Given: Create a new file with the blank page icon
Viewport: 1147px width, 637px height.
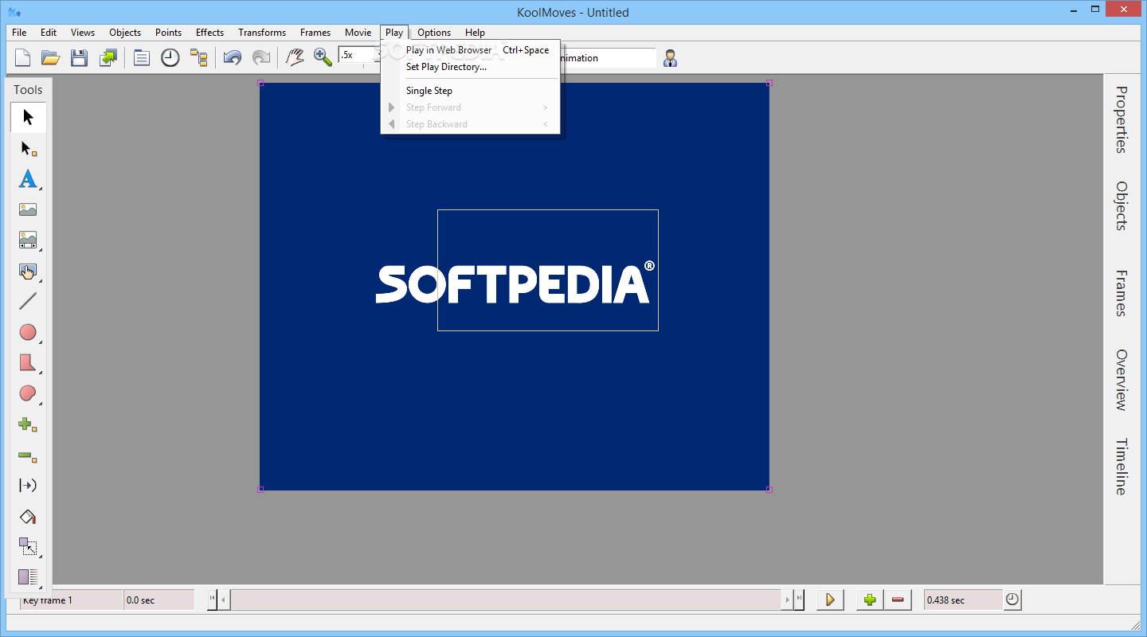Looking at the screenshot, I should coord(23,57).
